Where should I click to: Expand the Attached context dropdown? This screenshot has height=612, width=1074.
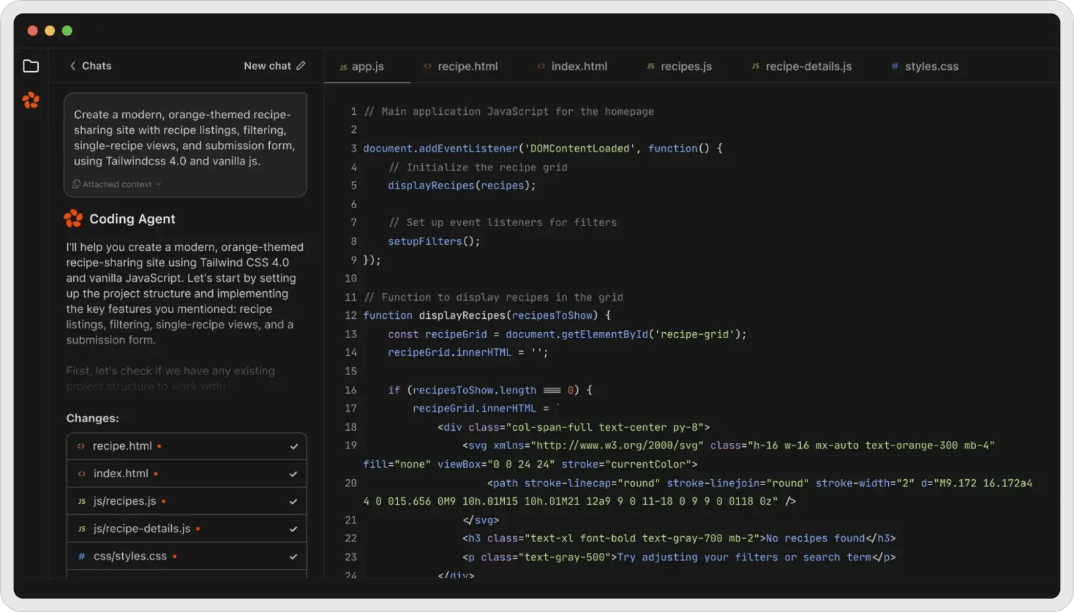(158, 184)
